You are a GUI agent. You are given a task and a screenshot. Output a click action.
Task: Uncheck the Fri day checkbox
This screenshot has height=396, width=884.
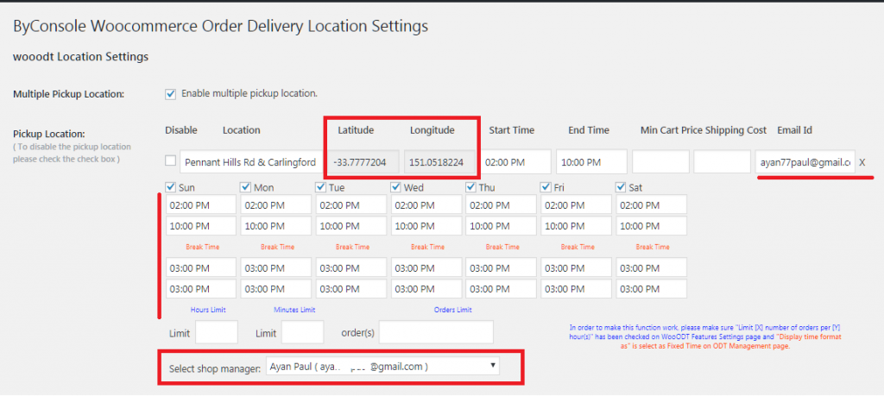pos(546,187)
